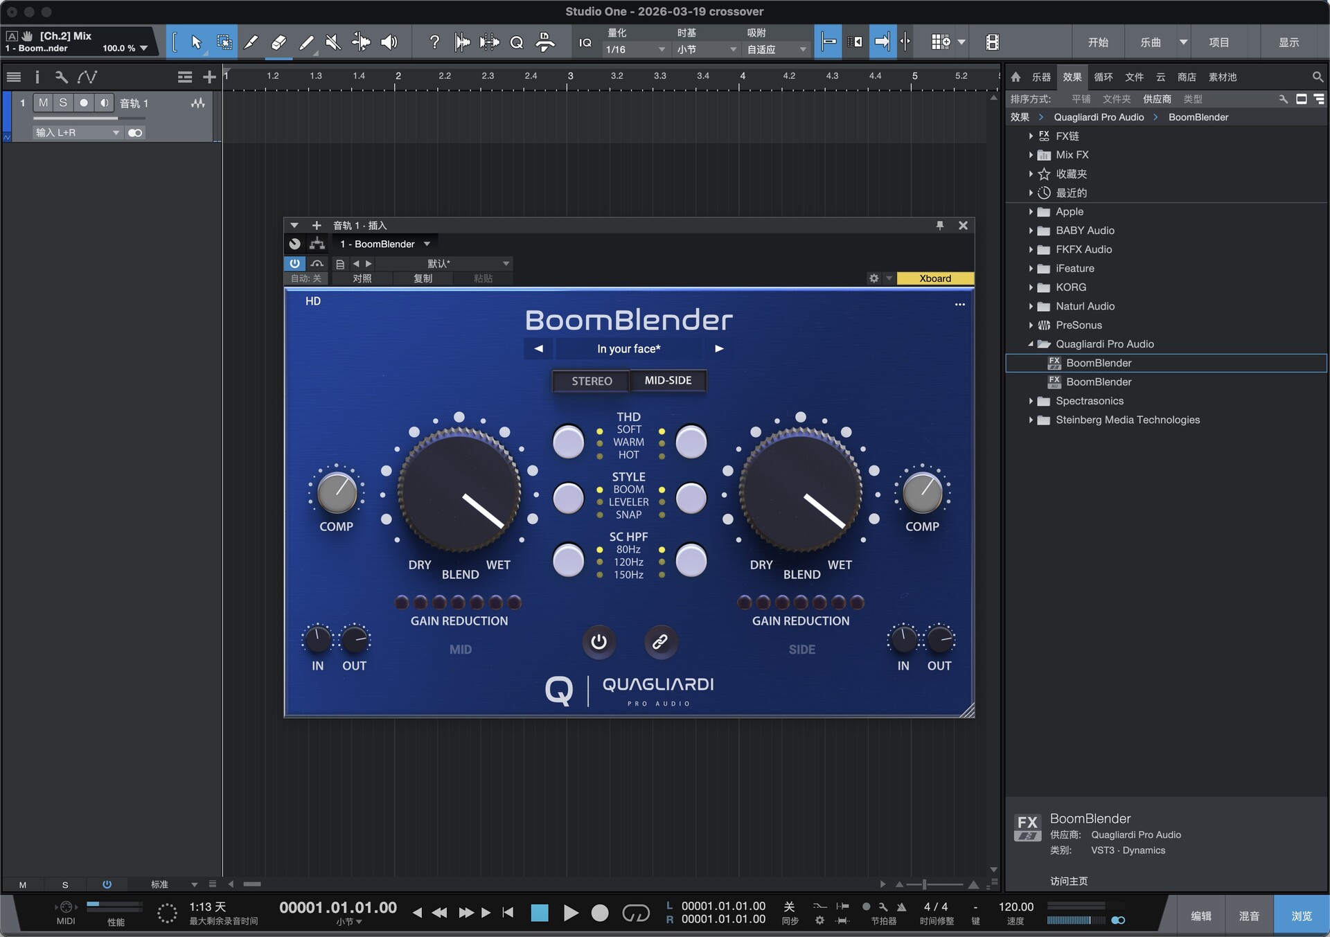This screenshot has height=937, width=1330.
Task: Click the 访问主页 (Visit homepage) link
Action: 1068,881
